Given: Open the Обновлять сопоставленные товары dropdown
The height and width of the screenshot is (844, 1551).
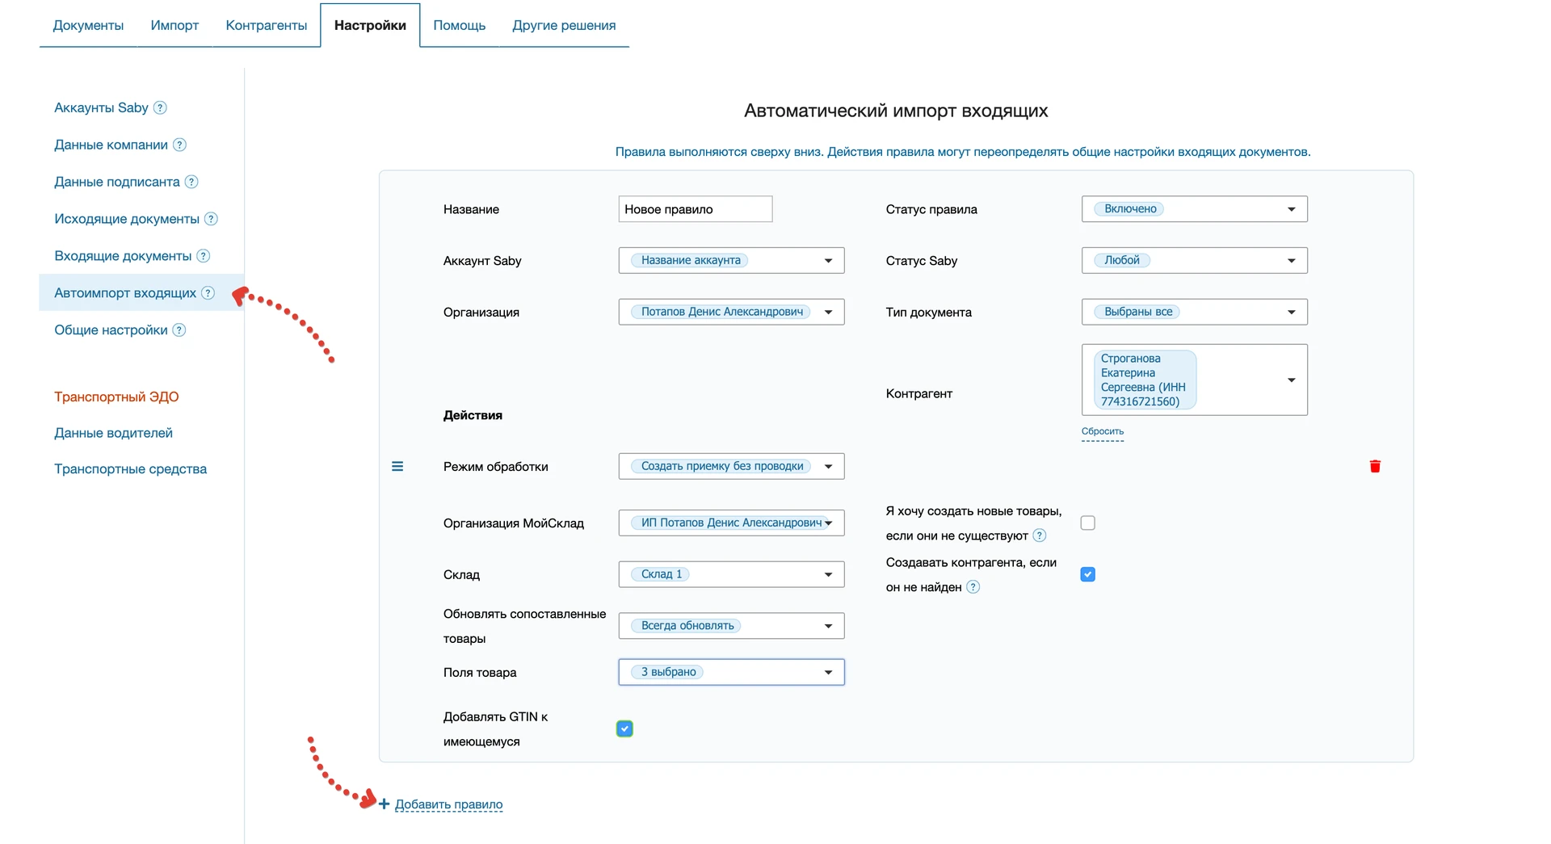Looking at the screenshot, I should coord(731,626).
